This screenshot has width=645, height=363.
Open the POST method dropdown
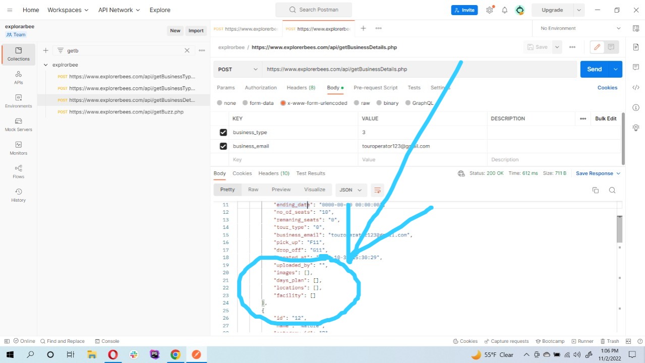(237, 69)
